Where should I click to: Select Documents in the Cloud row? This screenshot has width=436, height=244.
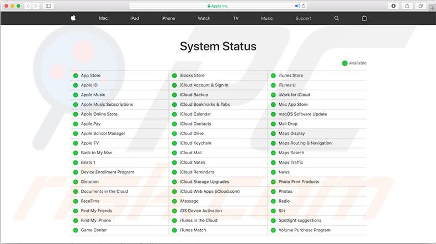[119, 192]
